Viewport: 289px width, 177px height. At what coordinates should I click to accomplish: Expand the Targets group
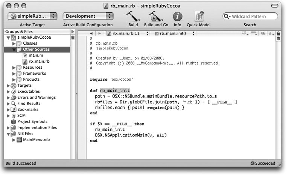click(8, 85)
